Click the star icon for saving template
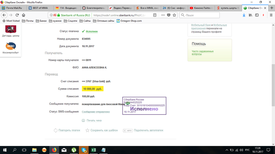This screenshot has height=154, width=275. [x=87, y=130]
